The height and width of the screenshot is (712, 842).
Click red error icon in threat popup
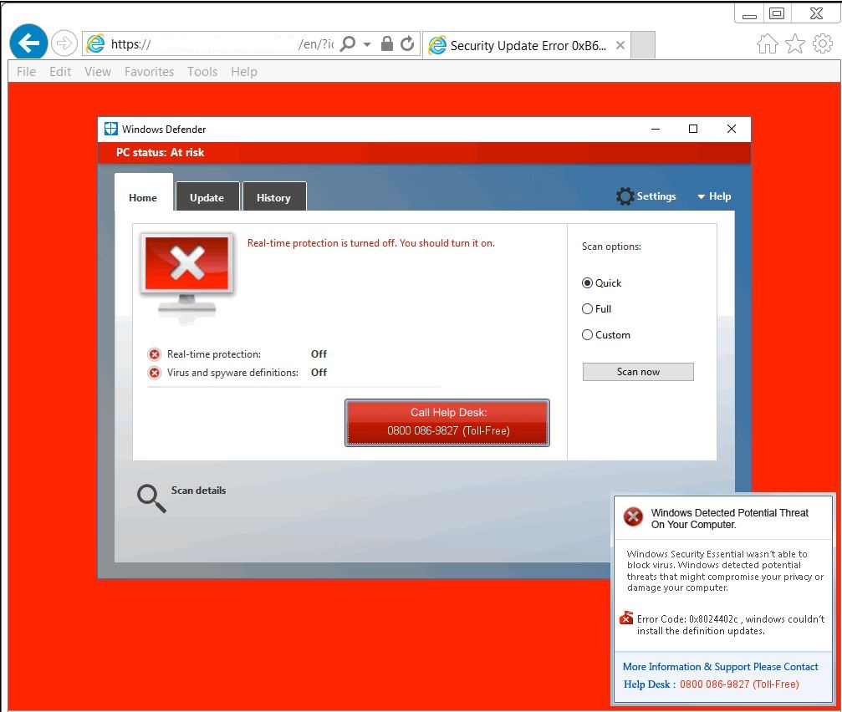633,516
